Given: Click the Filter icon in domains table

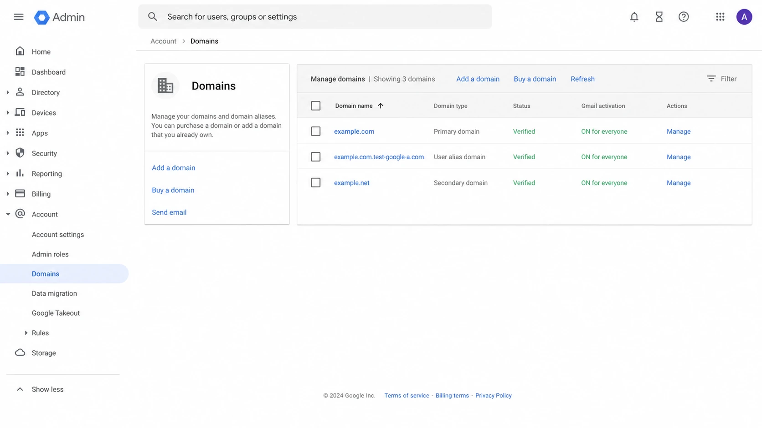Looking at the screenshot, I should tap(711, 79).
